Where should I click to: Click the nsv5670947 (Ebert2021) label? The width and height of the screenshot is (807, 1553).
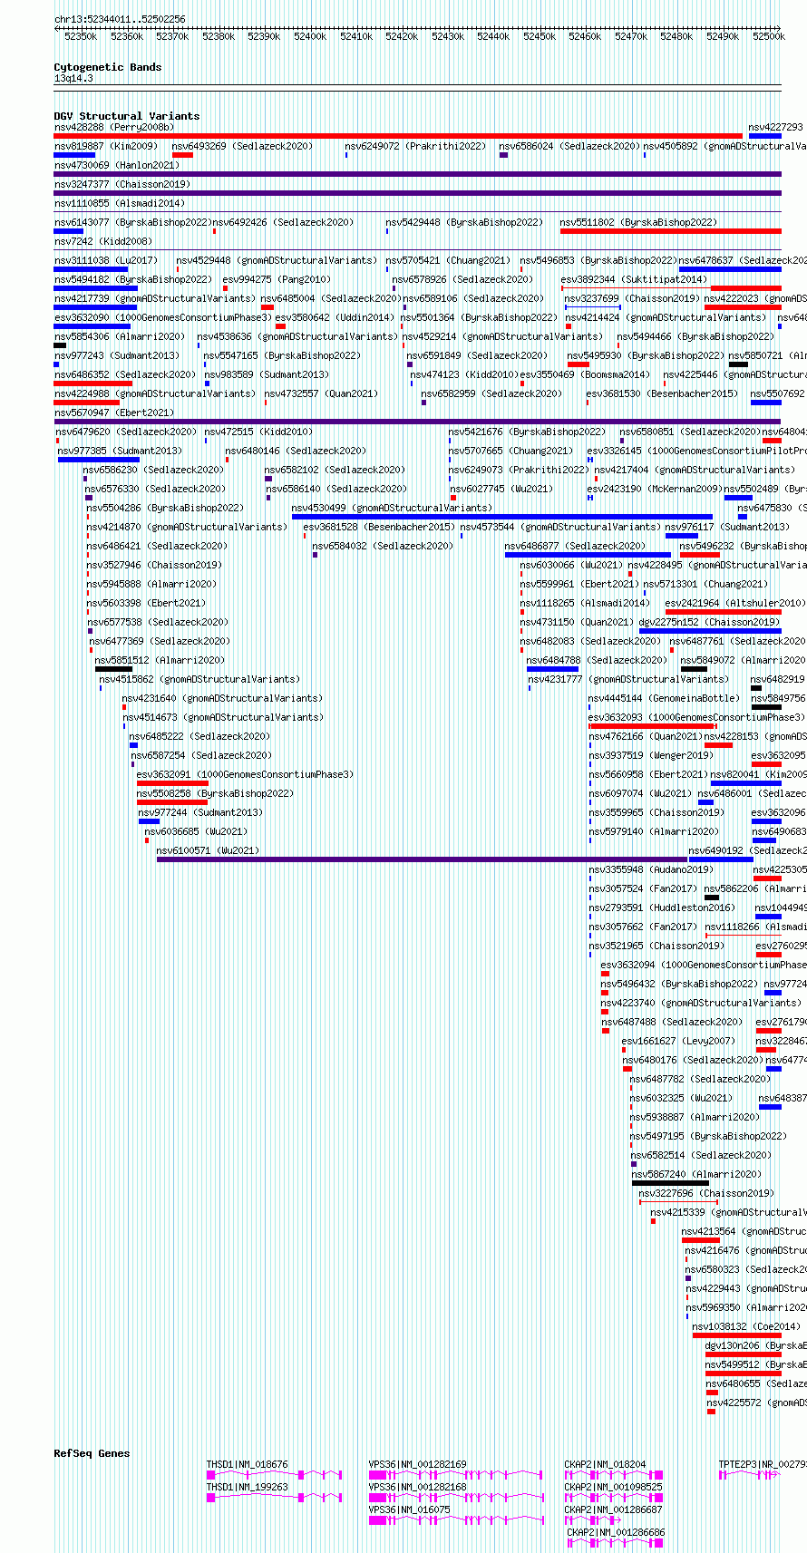point(114,413)
